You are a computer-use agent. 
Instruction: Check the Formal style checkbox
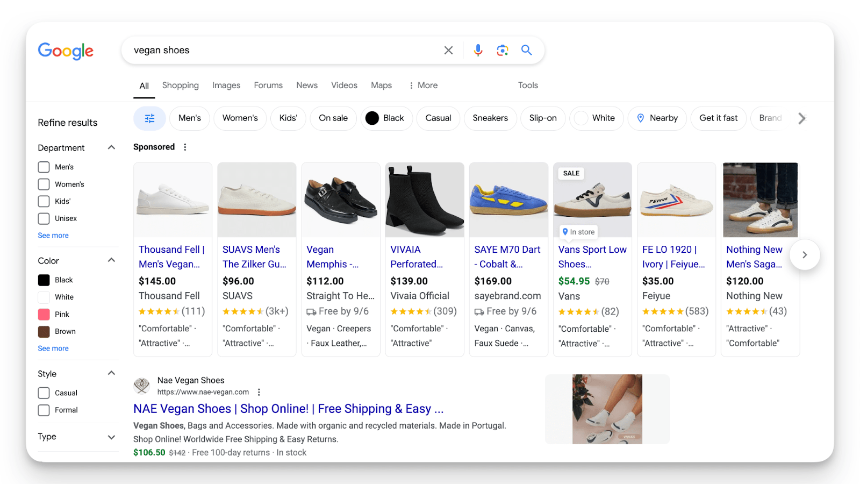pos(44,410)
